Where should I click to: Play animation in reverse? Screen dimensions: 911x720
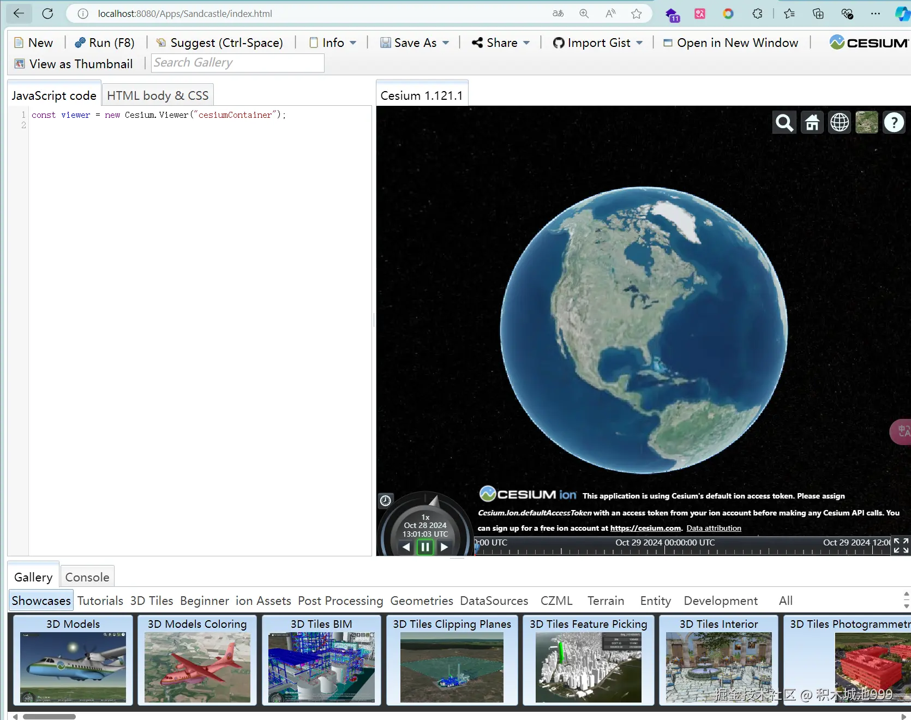[406, 547]
